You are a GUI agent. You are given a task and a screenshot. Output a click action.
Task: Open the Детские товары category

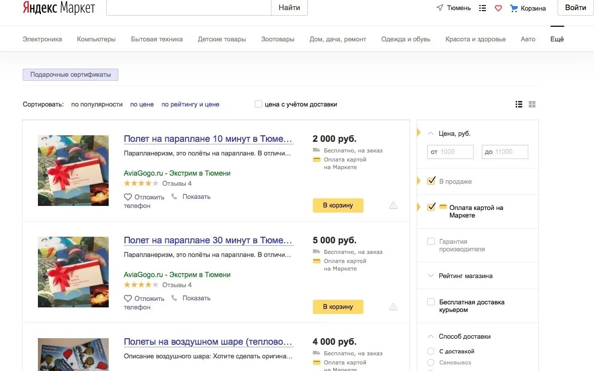coord(222,39)
